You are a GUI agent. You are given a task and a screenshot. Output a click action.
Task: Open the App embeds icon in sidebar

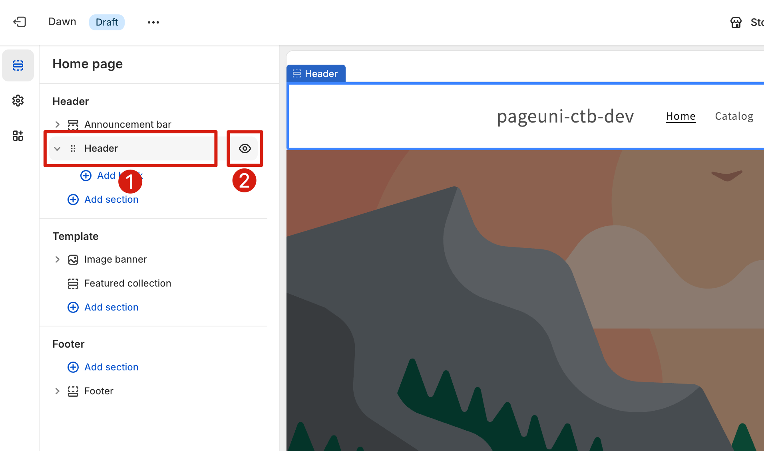pos(18,136)
